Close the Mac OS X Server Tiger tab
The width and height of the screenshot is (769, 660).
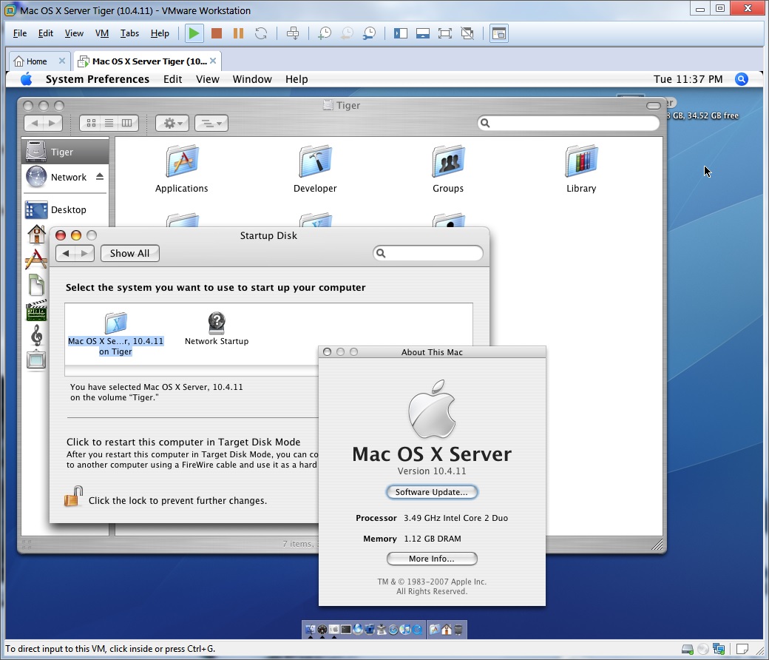(x=213, y=61)
